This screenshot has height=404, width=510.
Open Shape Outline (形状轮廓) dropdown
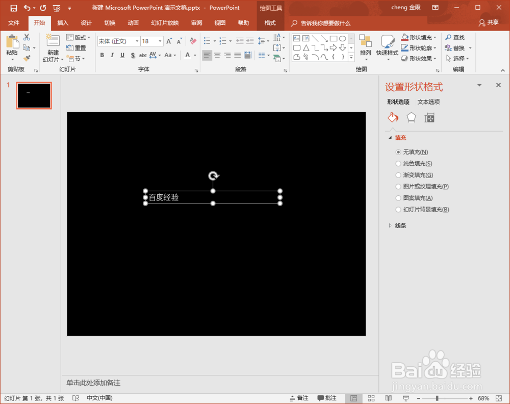pyautogui.click(x=419, y=48)
